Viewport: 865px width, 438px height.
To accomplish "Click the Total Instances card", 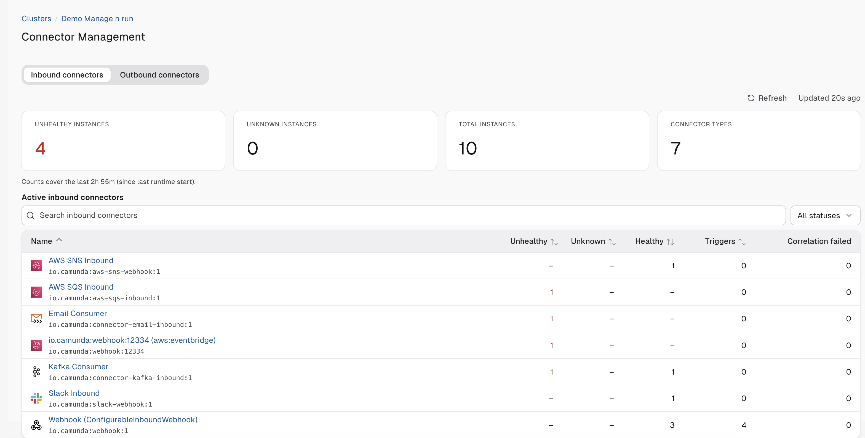I will coord(547,141).
